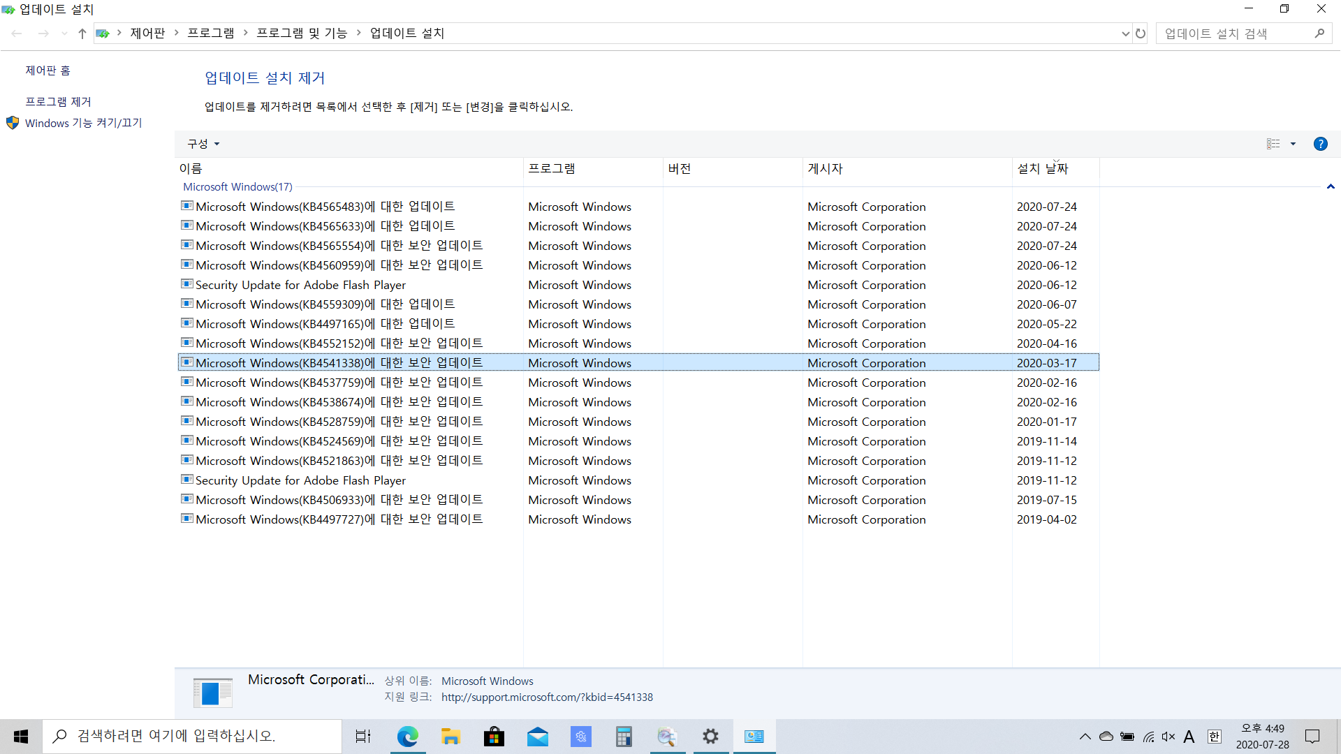Open the view options icon
Image resolution: width=1341 pixels, height=754 pixels.
[1273, 144]
